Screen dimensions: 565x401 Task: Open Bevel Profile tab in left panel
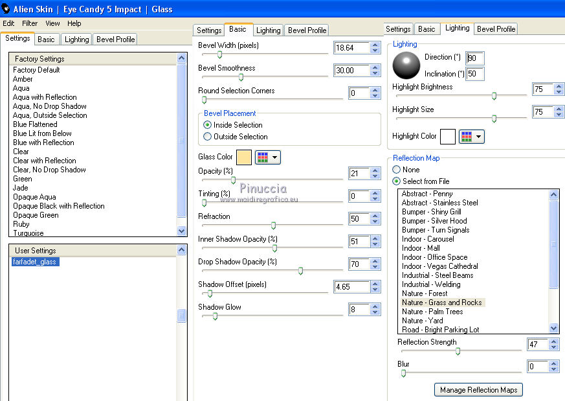click(x=115, y=40)
